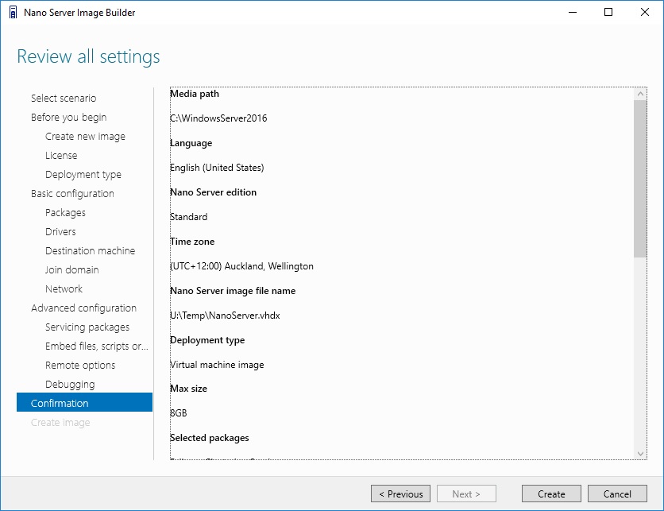The width and height of the screenshot is (664, 511).
Task: Select Embed files, scripts or... step
Action: point(97,346)
